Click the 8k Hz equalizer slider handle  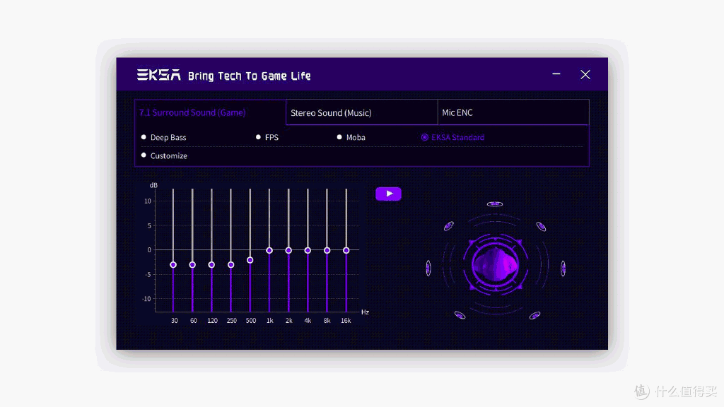(327, 251)
